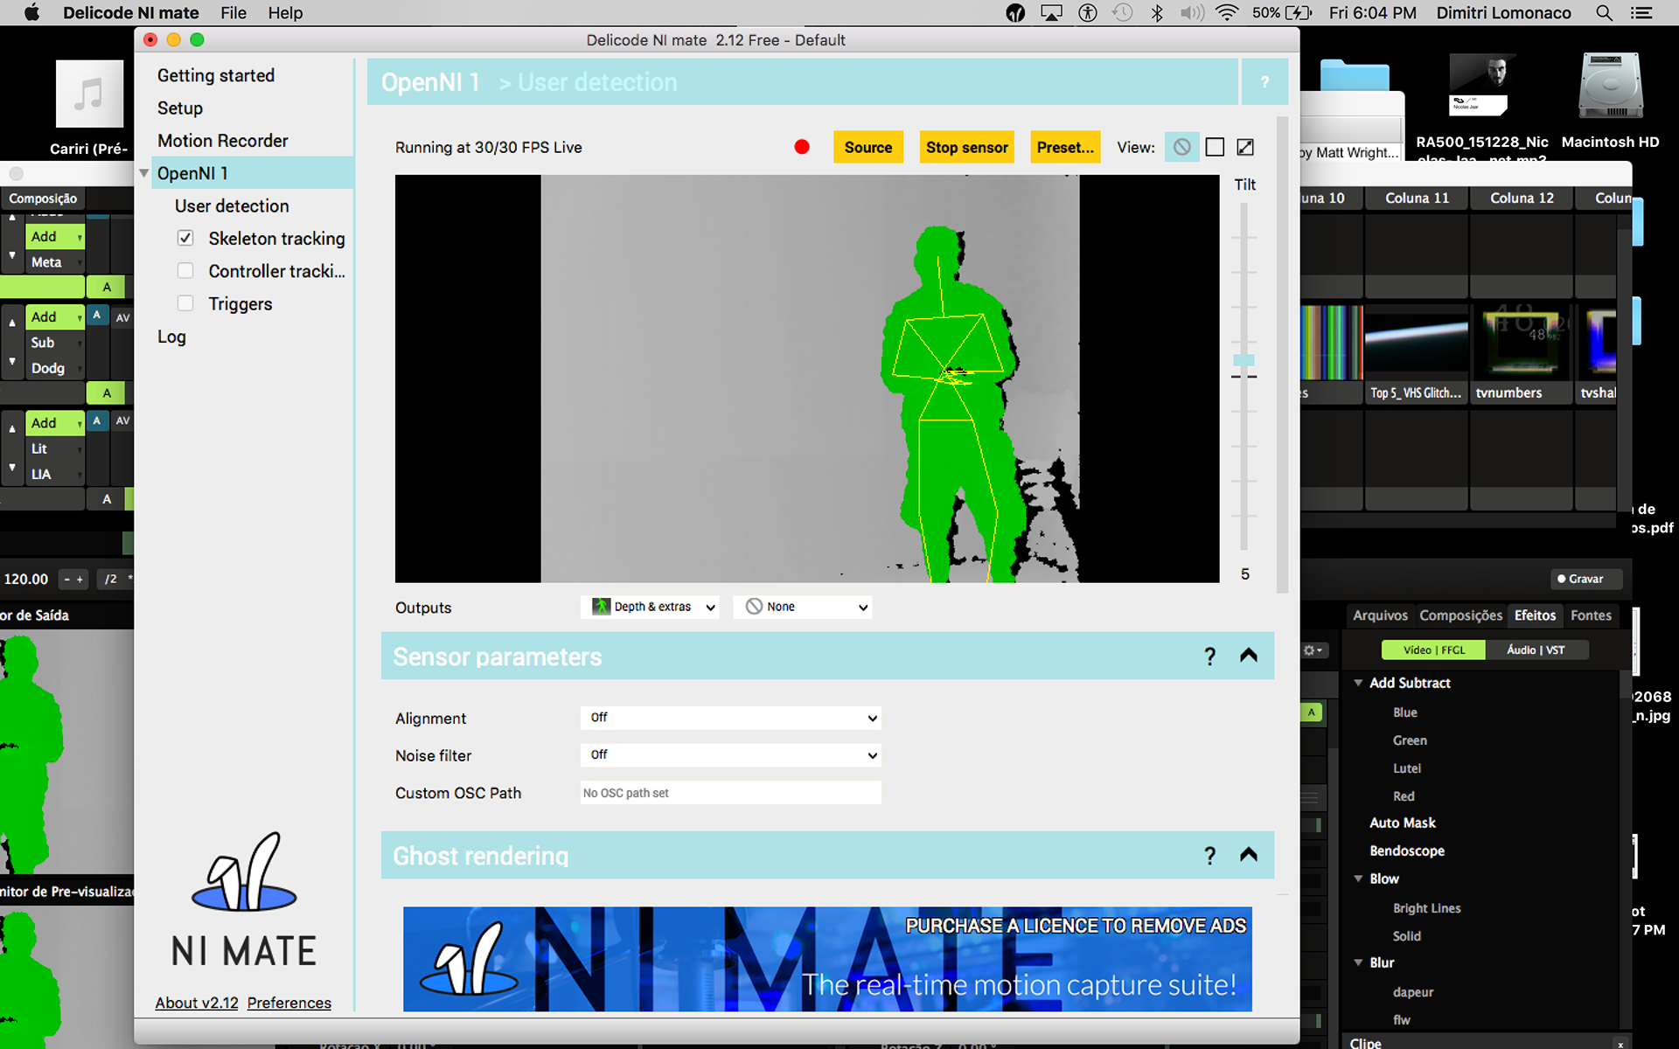1679x1049 pixels.
Task: Open Spotlight search in the menu bar
Action: tap(1604, 13)
